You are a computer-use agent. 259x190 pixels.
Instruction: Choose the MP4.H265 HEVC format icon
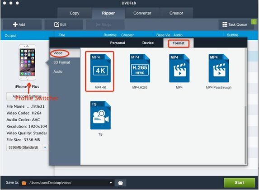[x=140, y=68]
